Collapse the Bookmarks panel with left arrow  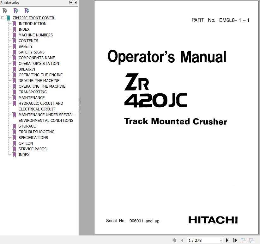[x=76, y=3]
